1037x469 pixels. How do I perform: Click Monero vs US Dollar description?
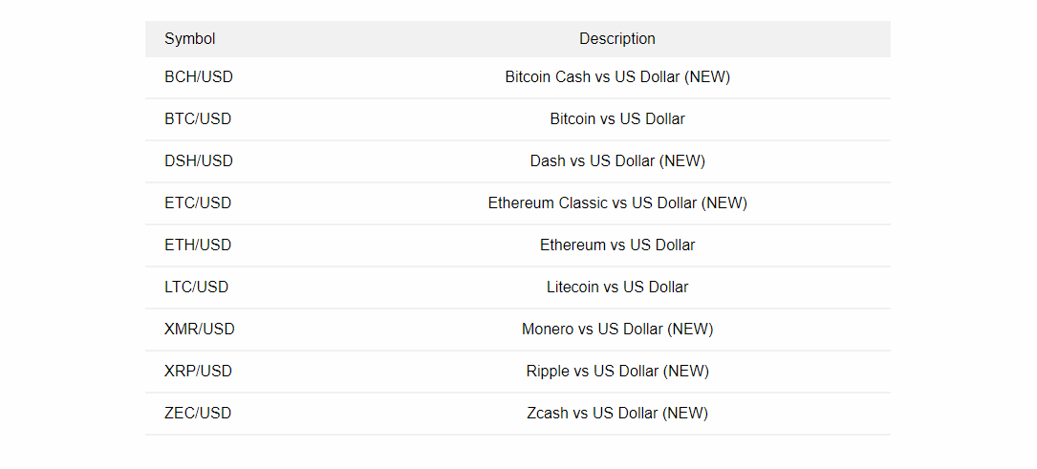tap(617, 329)
